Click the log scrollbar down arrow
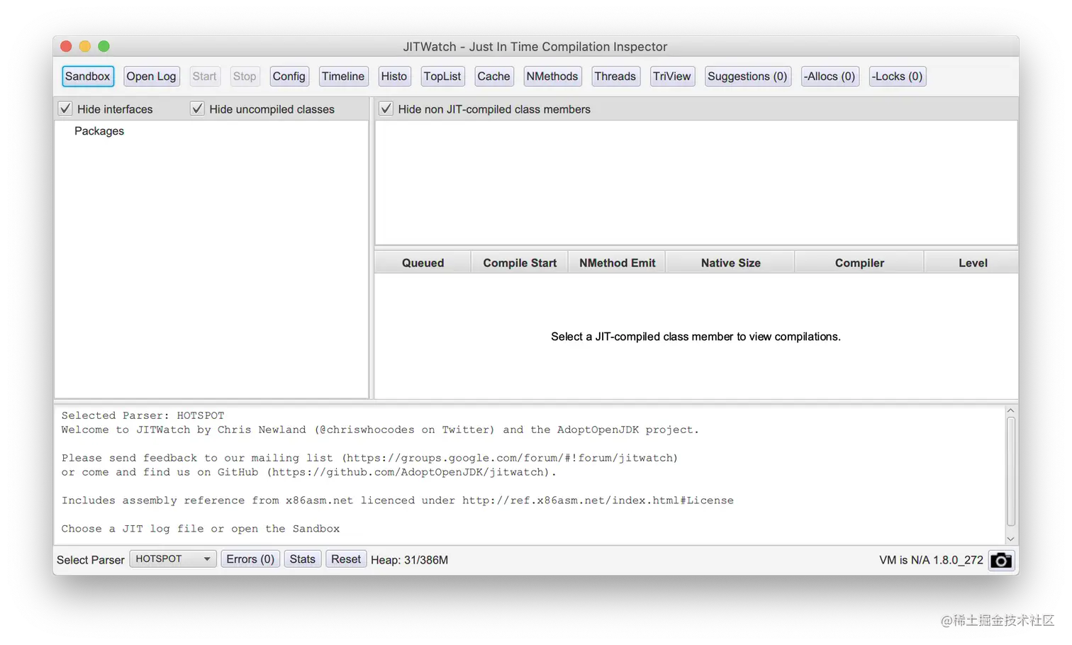The image size is (1072, 645). (1011, 539)
